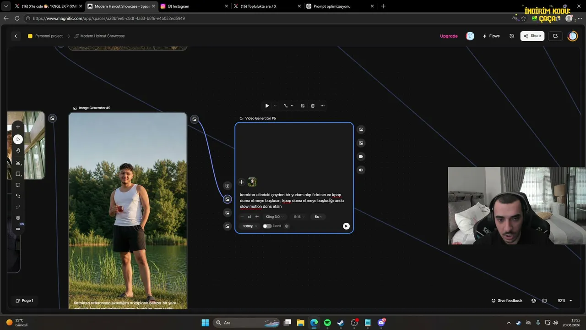Image resolution: width=586 pixels, height=330 pixels.
Task: Open the 92% zoom level dropdown
Action: tap(564, 301)
